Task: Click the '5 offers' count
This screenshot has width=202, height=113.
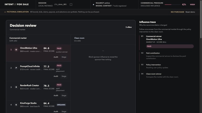Action: pos(129,27)
